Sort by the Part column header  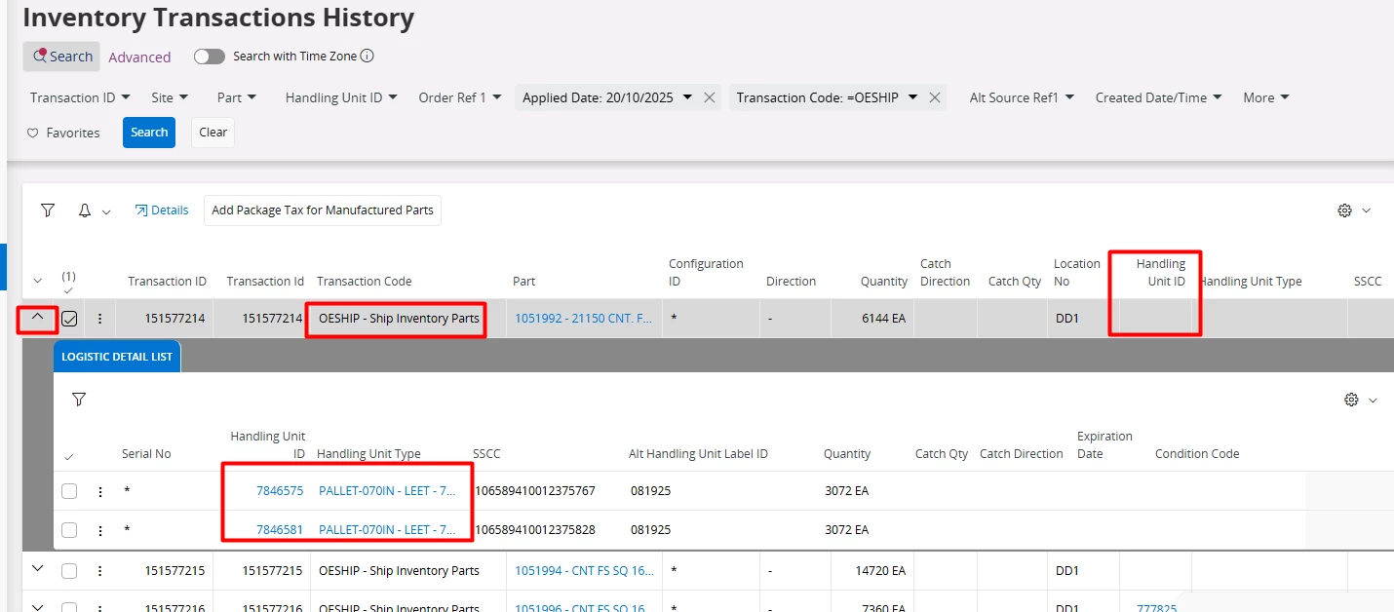523,282
